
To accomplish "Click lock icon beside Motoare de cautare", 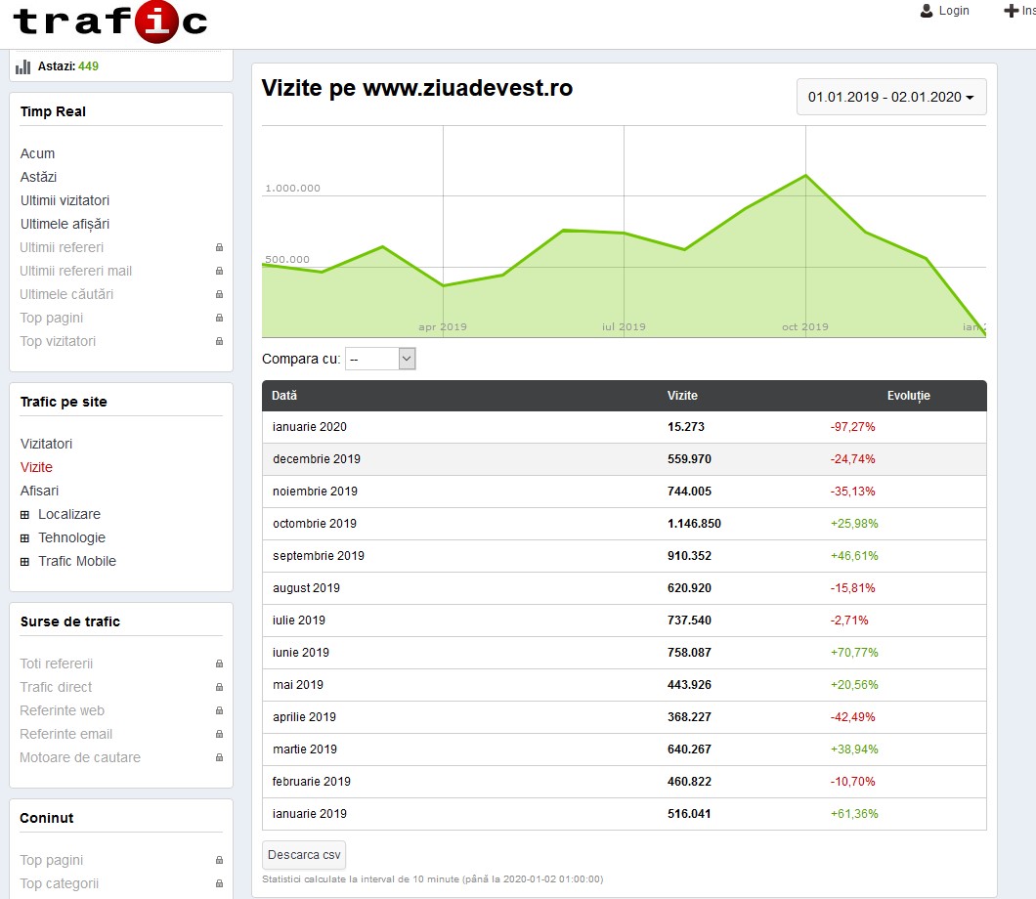I will [219, 758].
